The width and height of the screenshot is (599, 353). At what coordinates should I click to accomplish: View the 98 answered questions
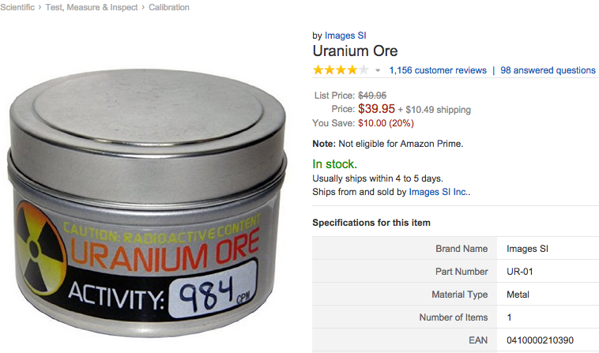point(548,70)
